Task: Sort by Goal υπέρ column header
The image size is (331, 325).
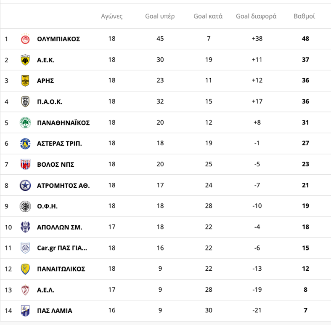Action: coord(160,16)
